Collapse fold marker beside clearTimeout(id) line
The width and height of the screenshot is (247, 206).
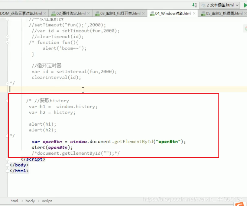7,36
